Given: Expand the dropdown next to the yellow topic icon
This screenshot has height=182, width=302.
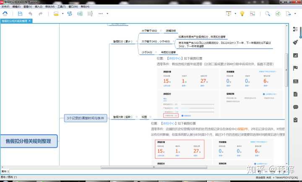Looking at the screenshot, I should pyautogui.click(x=62, y=13).
